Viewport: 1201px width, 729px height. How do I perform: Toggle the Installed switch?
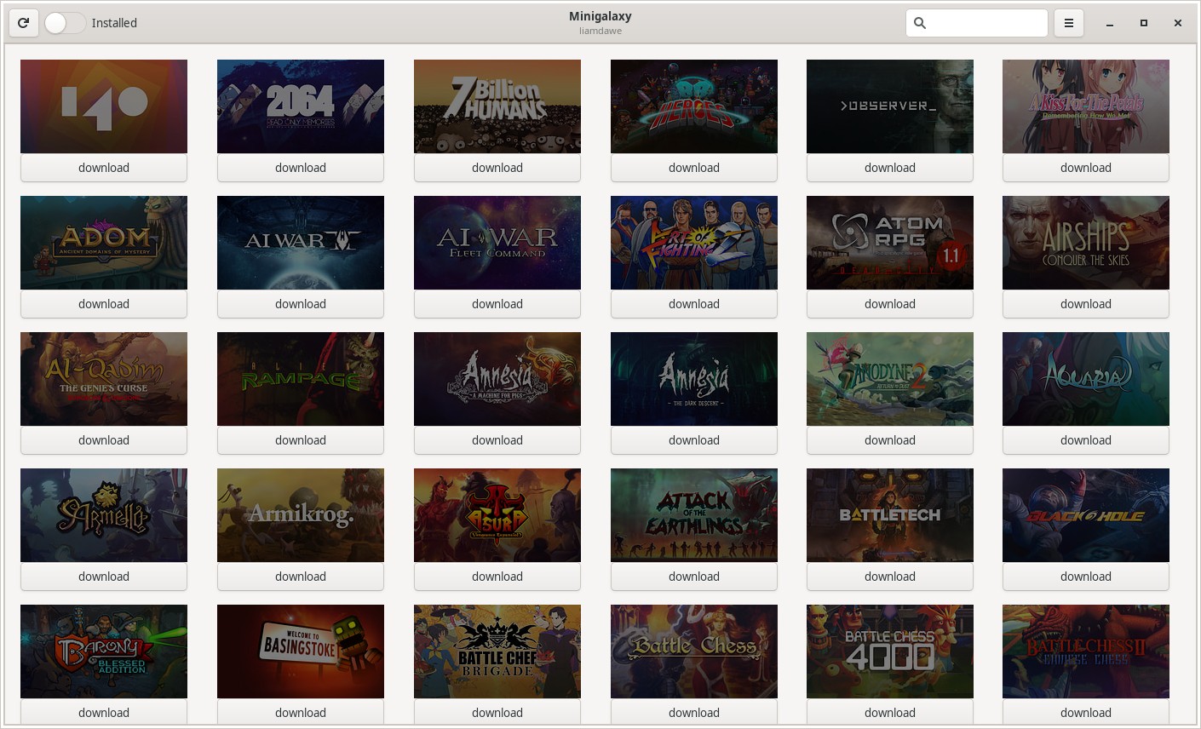(65, 23)
